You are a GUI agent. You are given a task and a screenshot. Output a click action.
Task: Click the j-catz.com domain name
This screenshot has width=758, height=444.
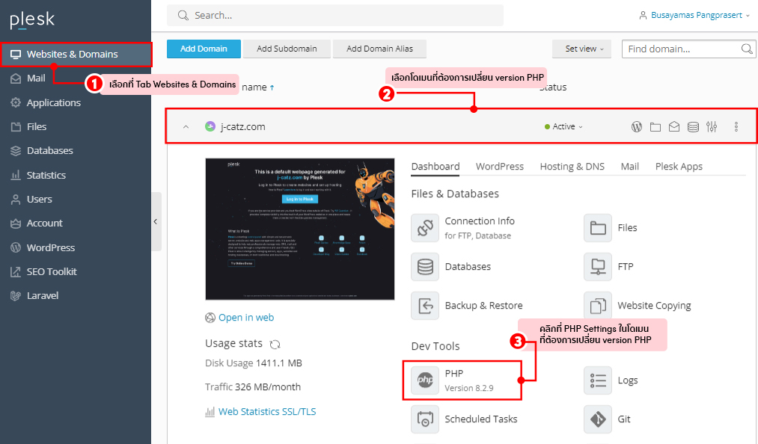242,126
